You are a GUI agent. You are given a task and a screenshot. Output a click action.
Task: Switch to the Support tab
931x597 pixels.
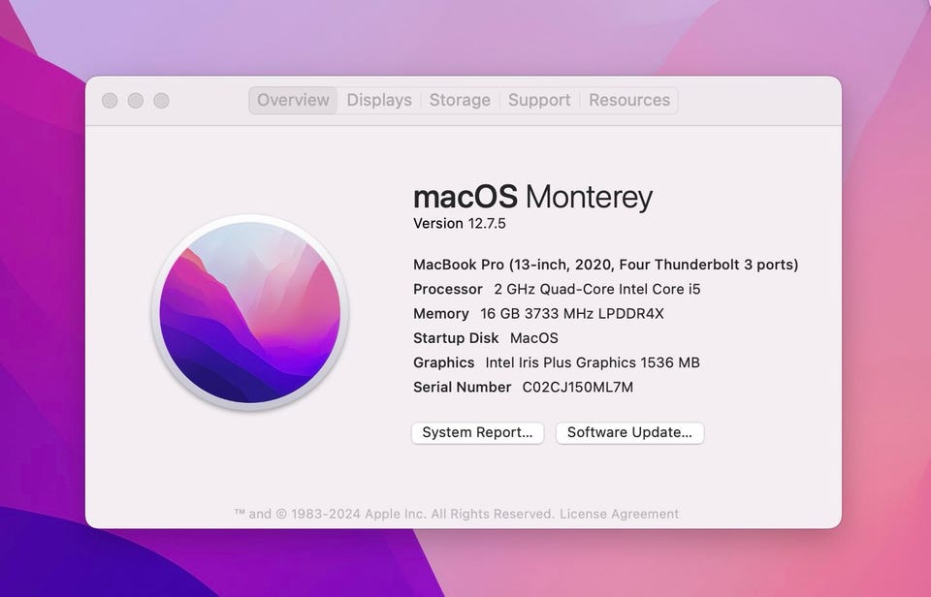[x=539, y=100]
